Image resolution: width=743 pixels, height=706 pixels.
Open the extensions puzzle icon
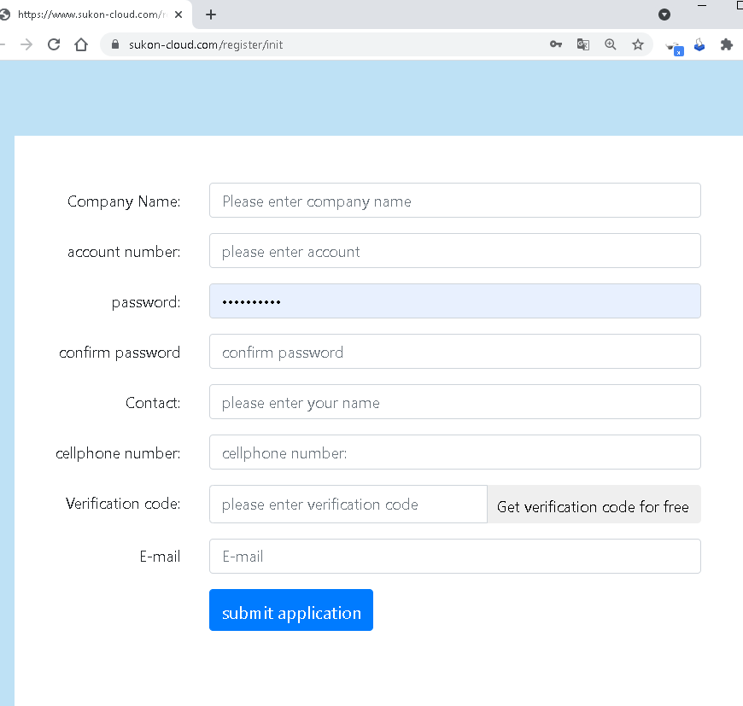[x=727, y=45]
